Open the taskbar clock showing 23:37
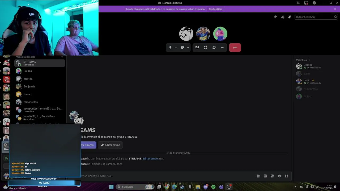 coord(327,187)
